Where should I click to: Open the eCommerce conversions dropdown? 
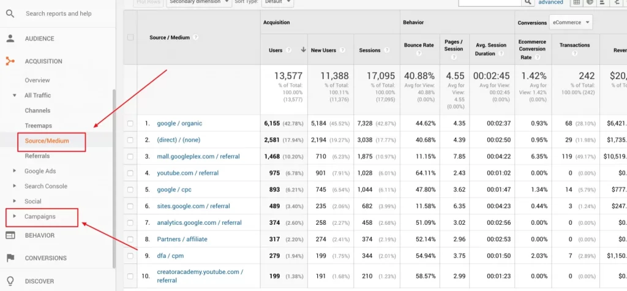click(571, 23)
